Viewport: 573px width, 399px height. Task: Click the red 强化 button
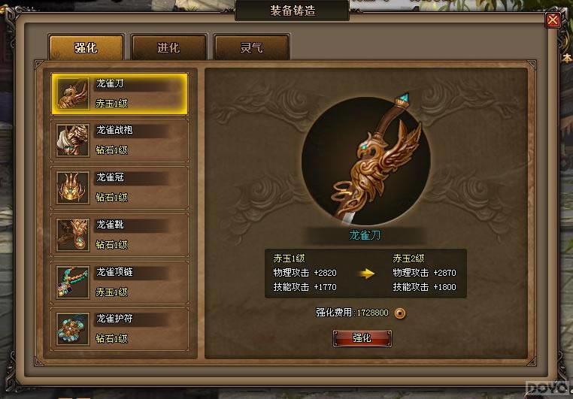tap(362, 338)
